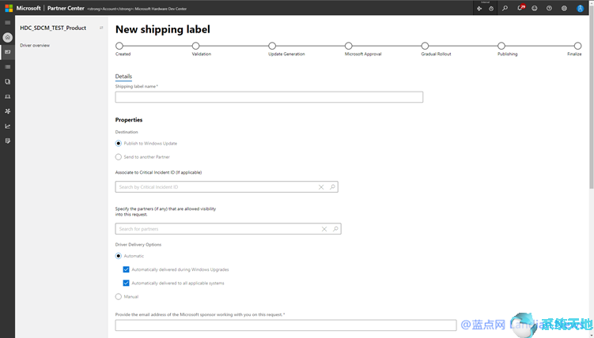The height and width of the screenshot is (338, 594).
Task: Open the help question mark icon
Action: pos(549,9)
